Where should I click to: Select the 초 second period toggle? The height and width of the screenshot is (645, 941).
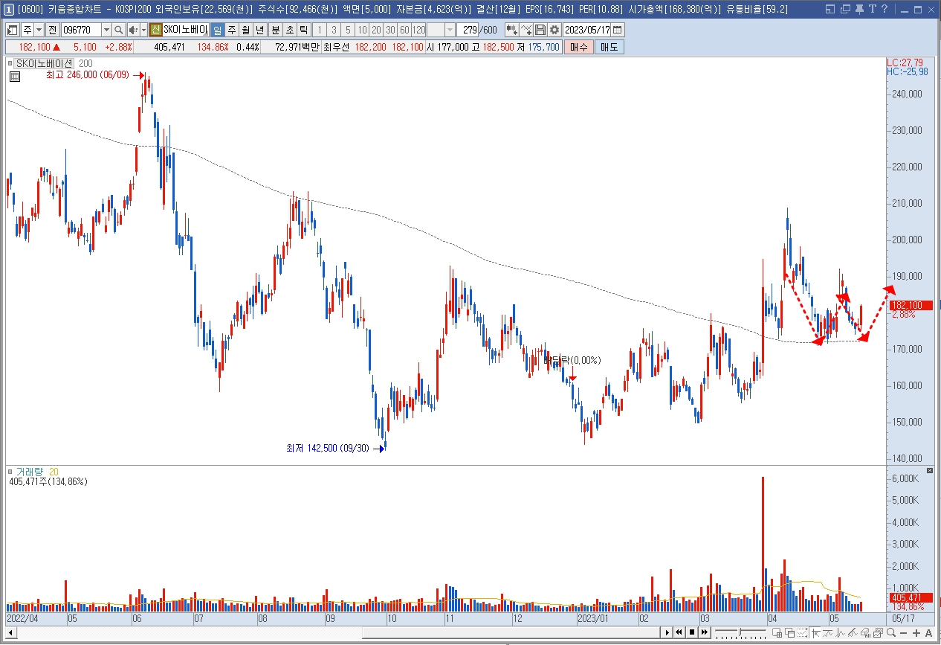(289, 30)
